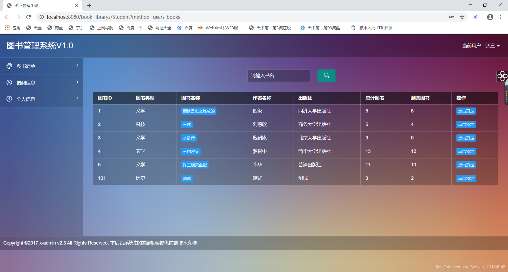Click the 图书管理系统 browser tab
Image resolution: width=508 pixels, height=272 pixels.
click(x=42, y=6)
